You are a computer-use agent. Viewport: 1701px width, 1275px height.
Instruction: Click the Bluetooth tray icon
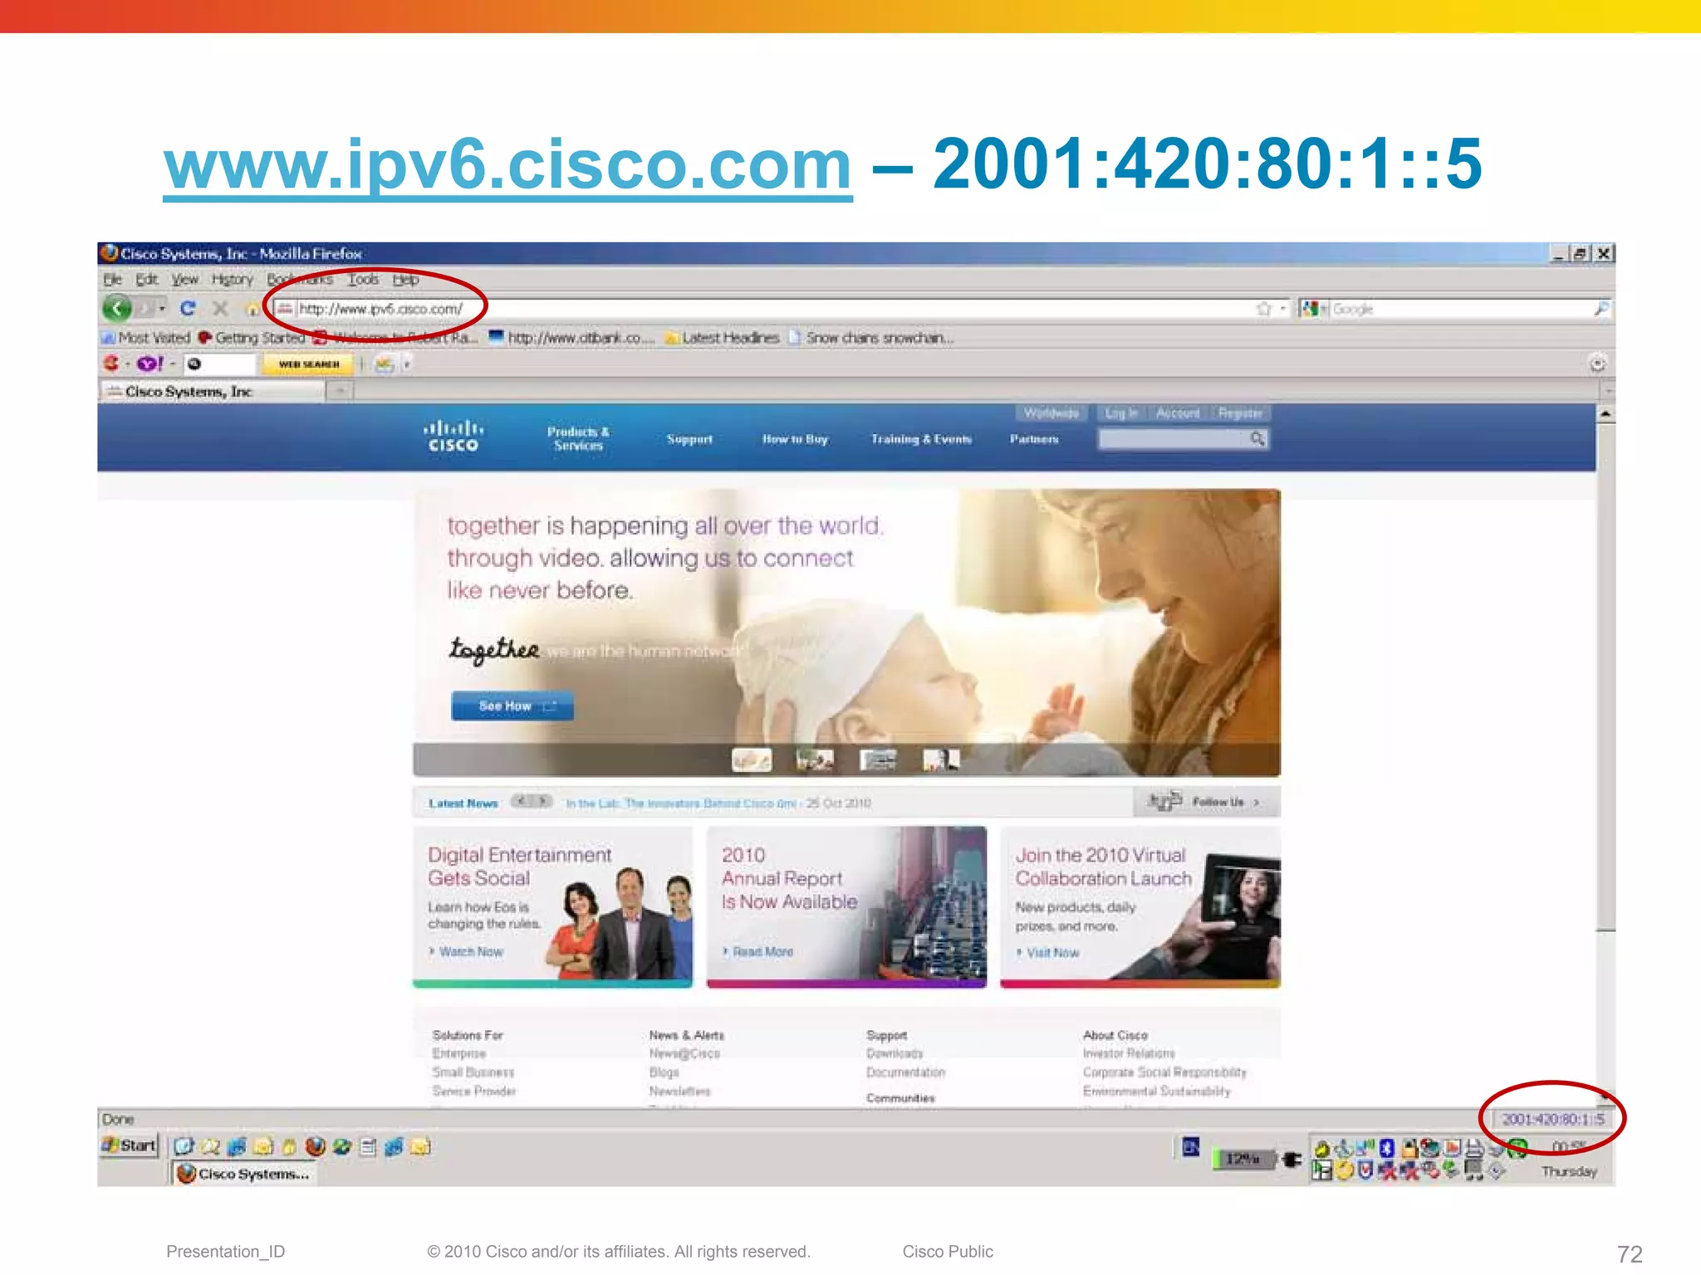pos(1386,1148)
